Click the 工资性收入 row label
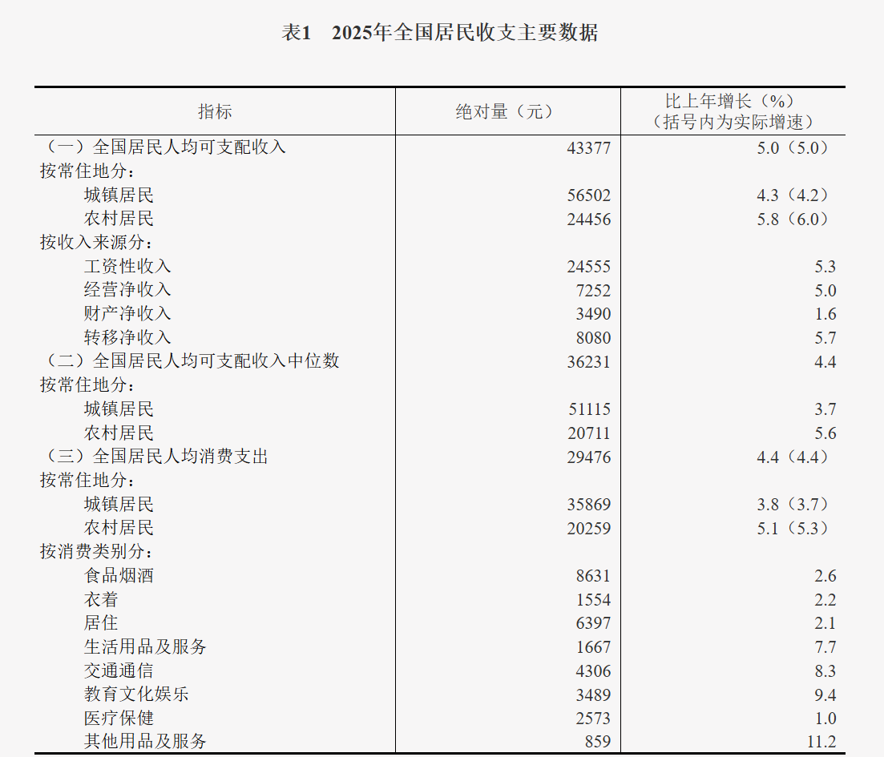The image size is (884, 757). pyautogui.click(x=127, y=266)
